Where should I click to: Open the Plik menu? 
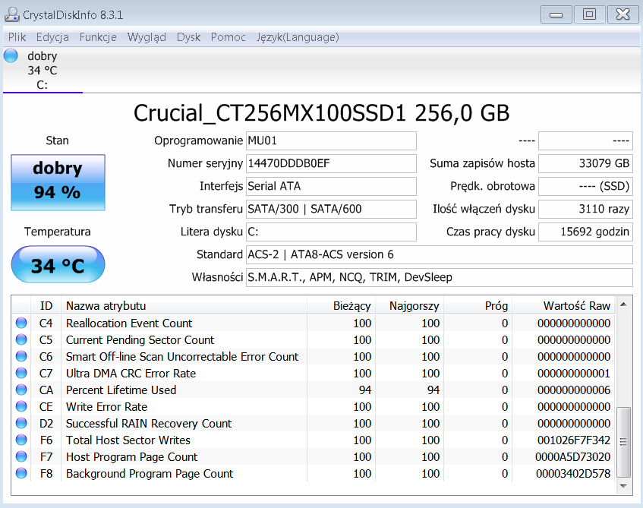[17, 37]
